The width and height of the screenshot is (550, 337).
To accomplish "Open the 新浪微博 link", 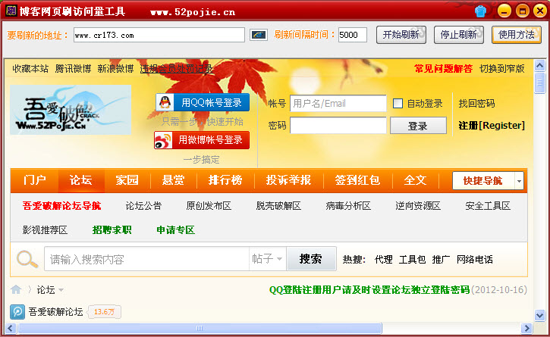I will tap(116, 69).
